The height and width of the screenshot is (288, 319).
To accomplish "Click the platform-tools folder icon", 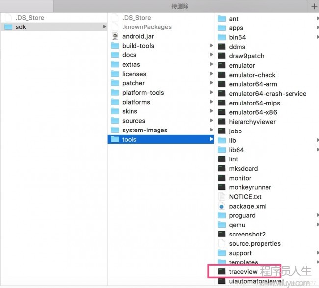I will coord(115,92).
